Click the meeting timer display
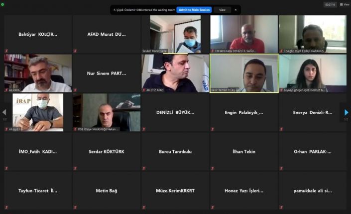Image resolution: width=351 pixels, height=214 pixels. 330,4
